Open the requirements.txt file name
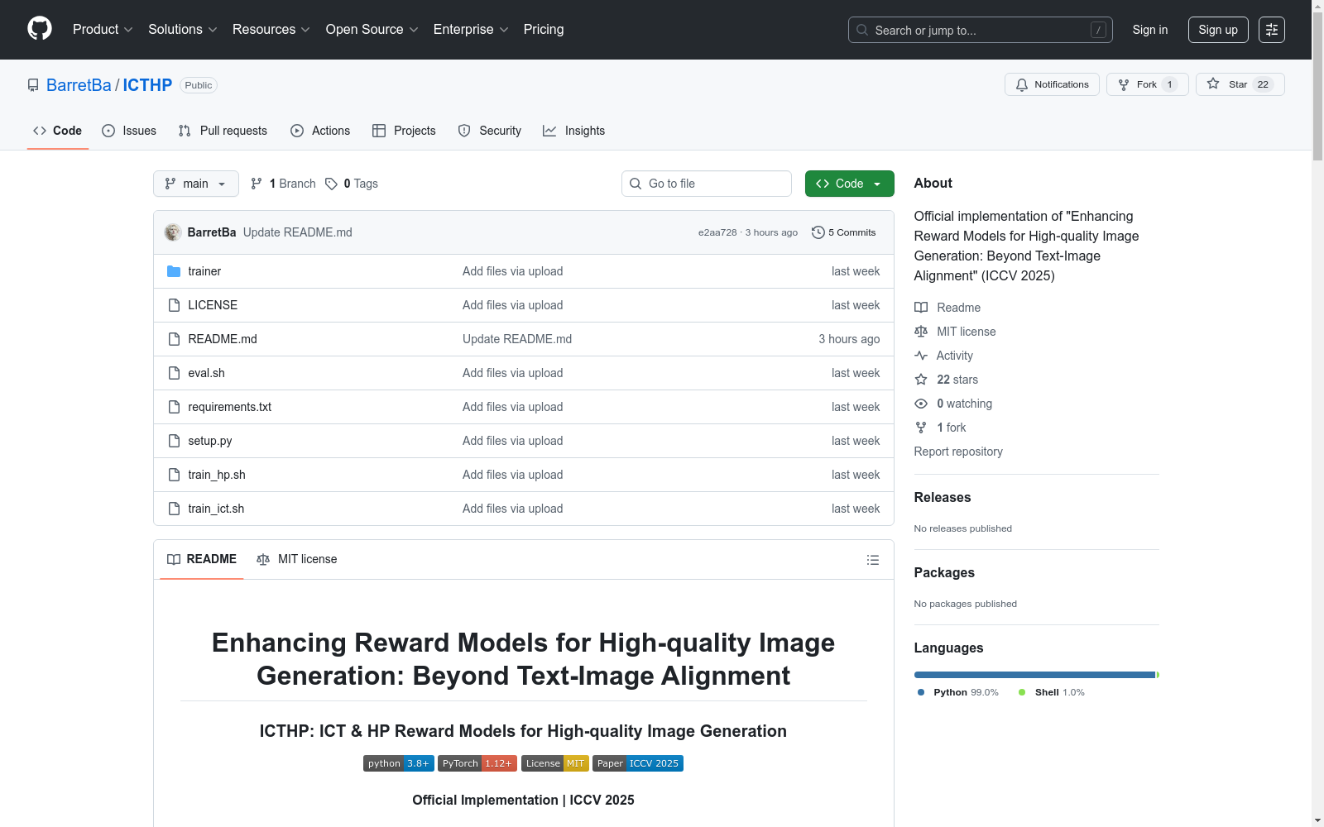This screenshot has width=1324, height=827. point(230,407)
